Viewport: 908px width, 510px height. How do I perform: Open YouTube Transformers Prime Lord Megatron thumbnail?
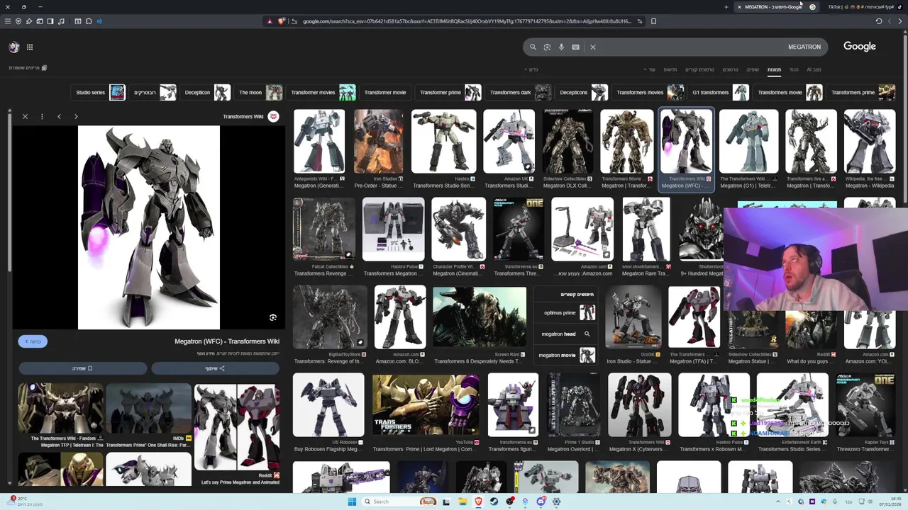pyautogui.click(x=425, y=406)
